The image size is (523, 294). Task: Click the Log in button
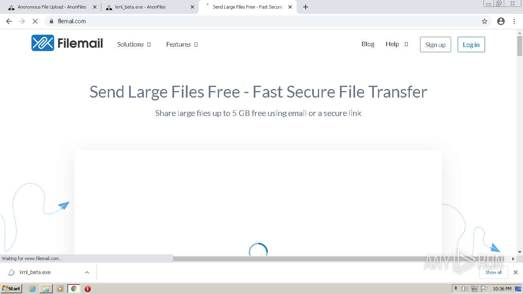point(471,45)
